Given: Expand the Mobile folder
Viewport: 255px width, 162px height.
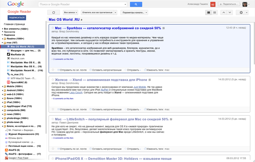Looking at the screenshot, I should pyautogui.click(x=2, y=86).
